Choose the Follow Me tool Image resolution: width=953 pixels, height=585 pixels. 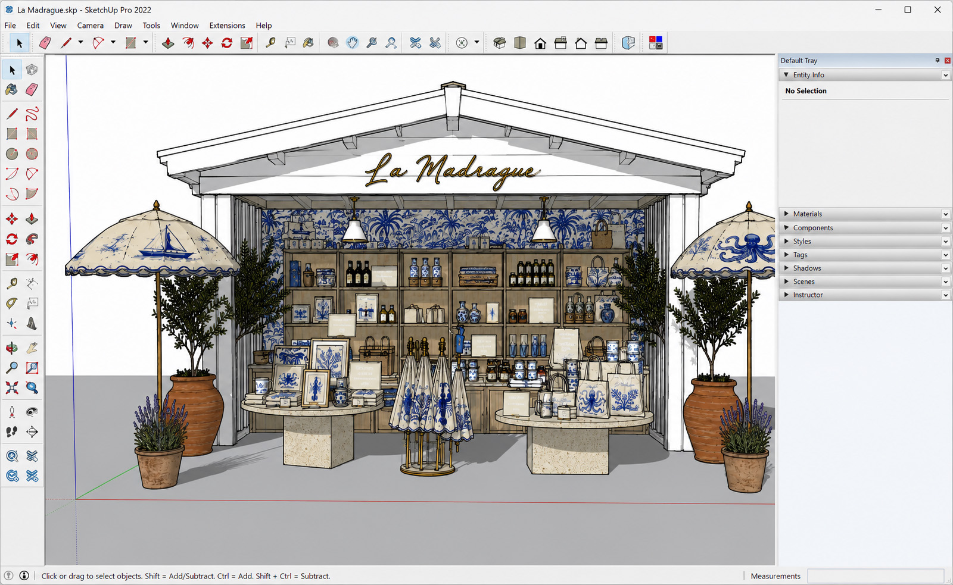pyautogui.click(x=32, y=239)
